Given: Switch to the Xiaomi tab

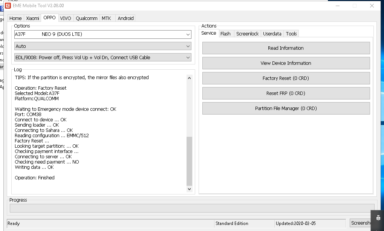Looking at the screenshot, I should (32, 18).
